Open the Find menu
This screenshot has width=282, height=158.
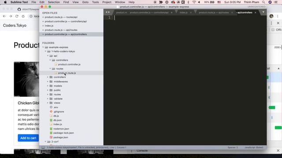[66, 2]
